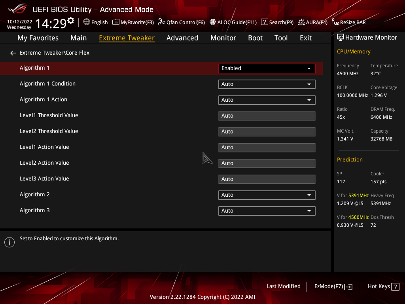
Task: Click Level1 Action Value field
Action: (267, 147)
